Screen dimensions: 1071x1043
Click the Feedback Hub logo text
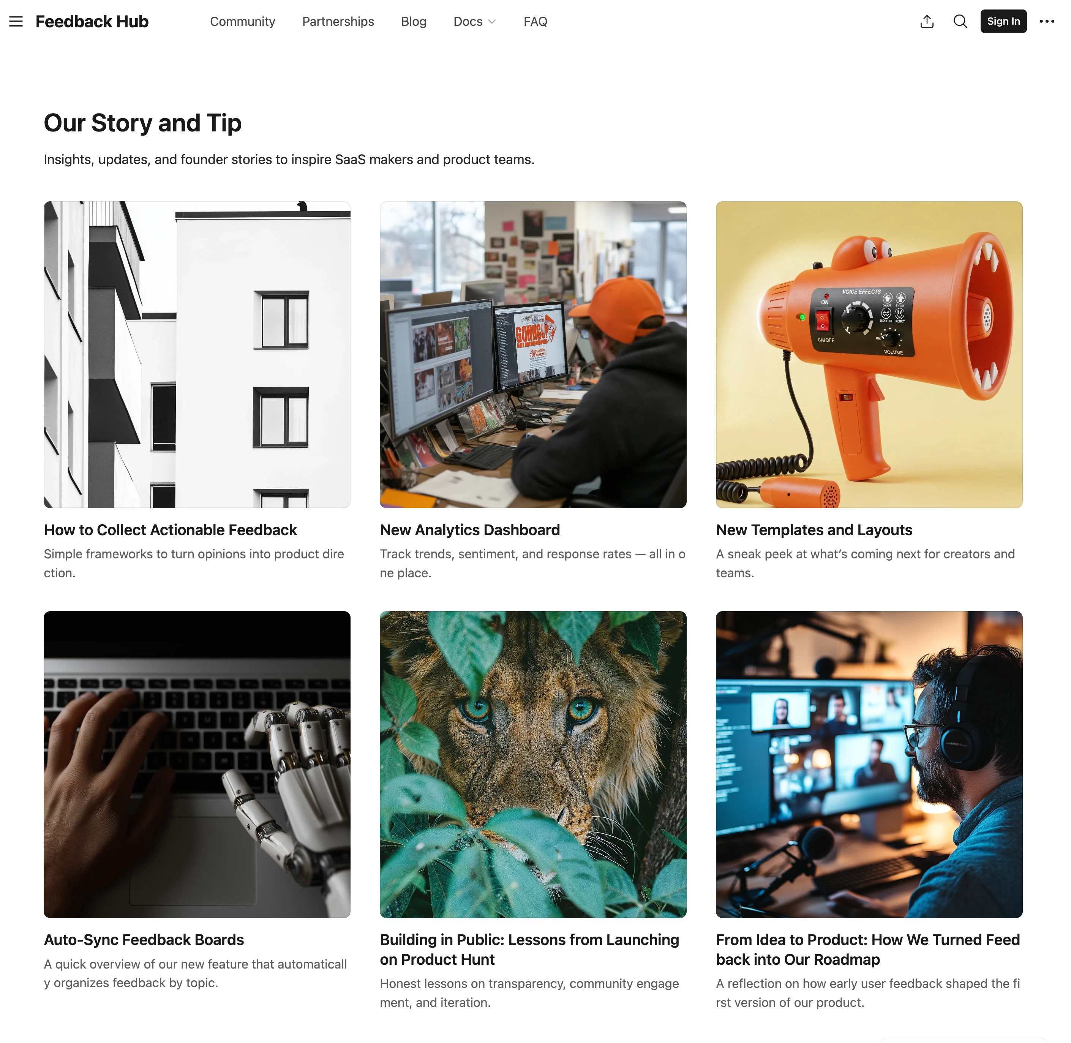coord(92,21)
